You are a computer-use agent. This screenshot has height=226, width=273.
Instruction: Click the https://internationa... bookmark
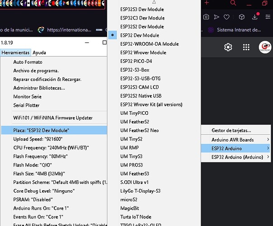coord(65,30)
